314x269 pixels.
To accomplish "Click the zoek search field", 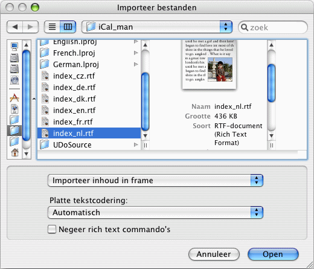I will pos(273,27).
